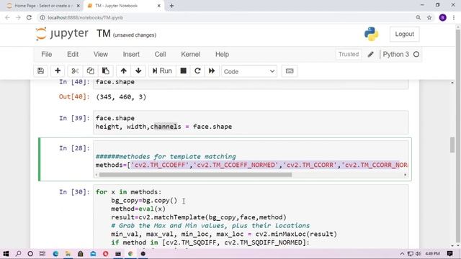Go back in the browser
Viewport: 461px width, 259px height.
coord(7,17)
